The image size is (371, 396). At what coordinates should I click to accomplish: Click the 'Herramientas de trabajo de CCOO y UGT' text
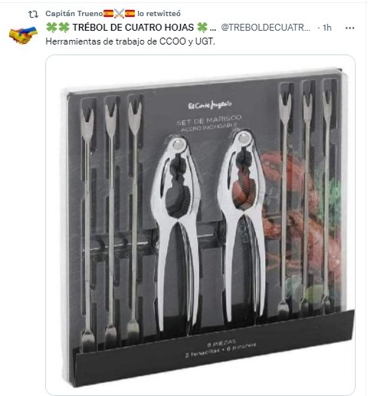coord(130,41)
